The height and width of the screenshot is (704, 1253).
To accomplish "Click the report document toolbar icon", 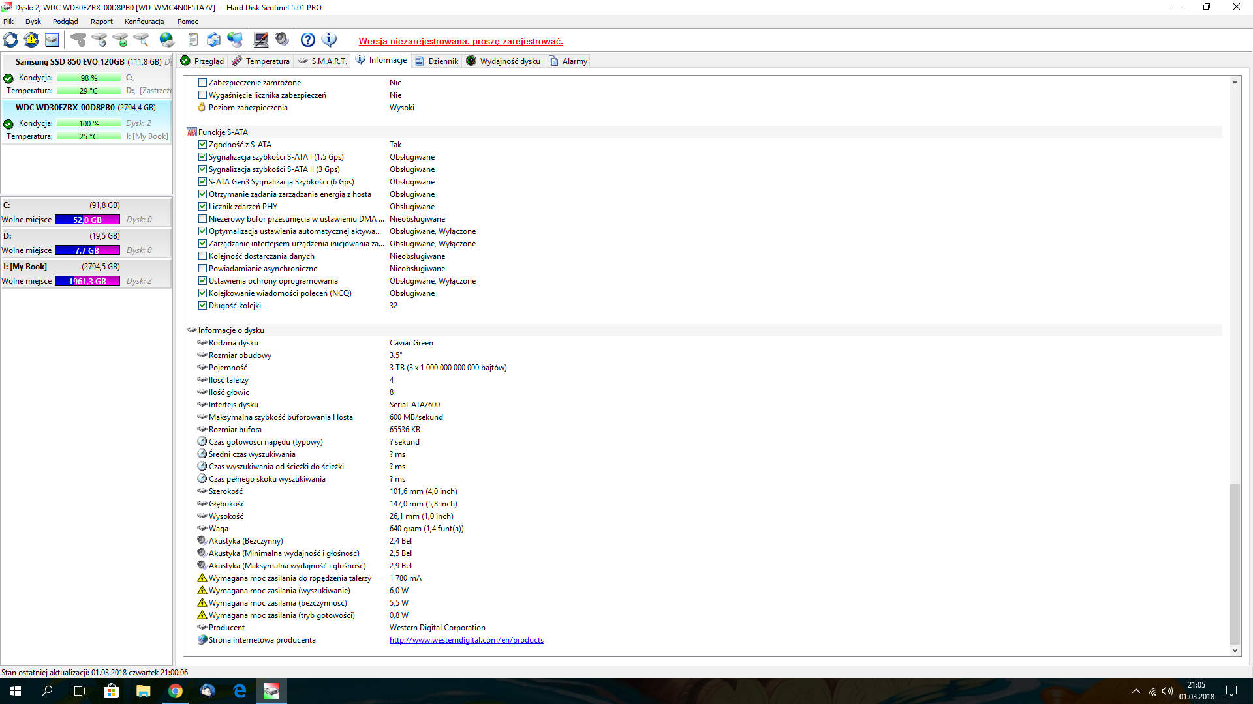I will pos(193,40).
